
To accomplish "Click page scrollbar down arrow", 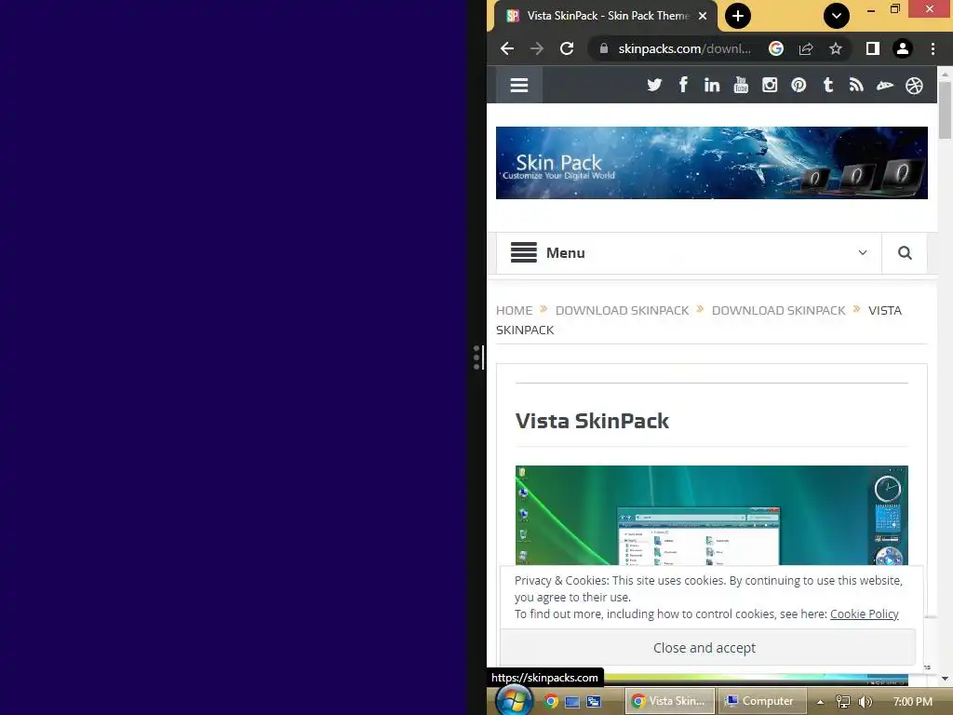I will (945, 678).
